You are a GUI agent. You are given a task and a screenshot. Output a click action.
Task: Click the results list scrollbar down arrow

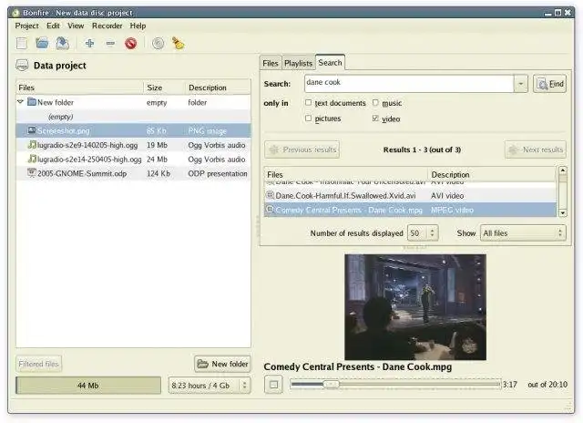[563, 213]
